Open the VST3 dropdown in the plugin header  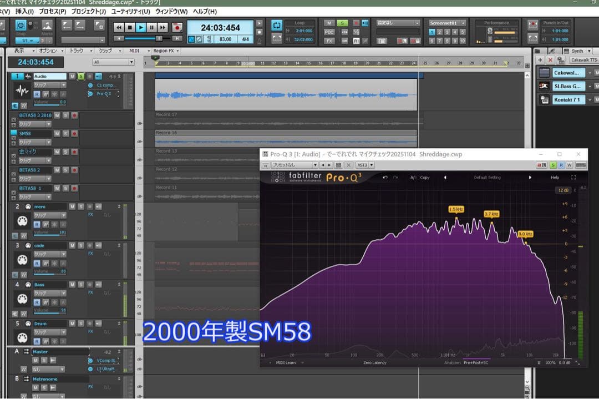pos(363,164)
